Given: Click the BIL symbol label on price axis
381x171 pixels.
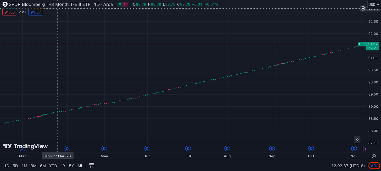Looking at the screenshot, I should 362,44.
